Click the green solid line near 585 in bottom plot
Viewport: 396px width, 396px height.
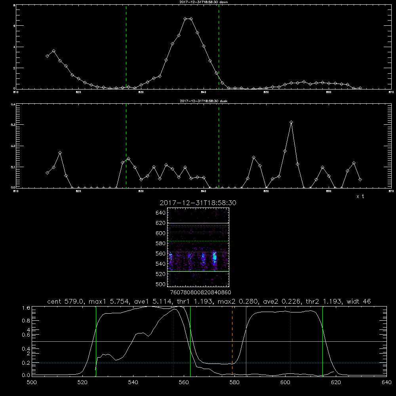246,341
